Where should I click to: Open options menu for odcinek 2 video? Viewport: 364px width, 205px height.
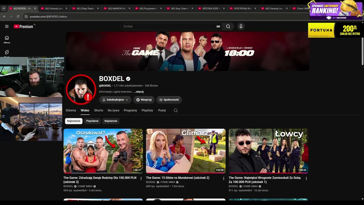point(224,179)
